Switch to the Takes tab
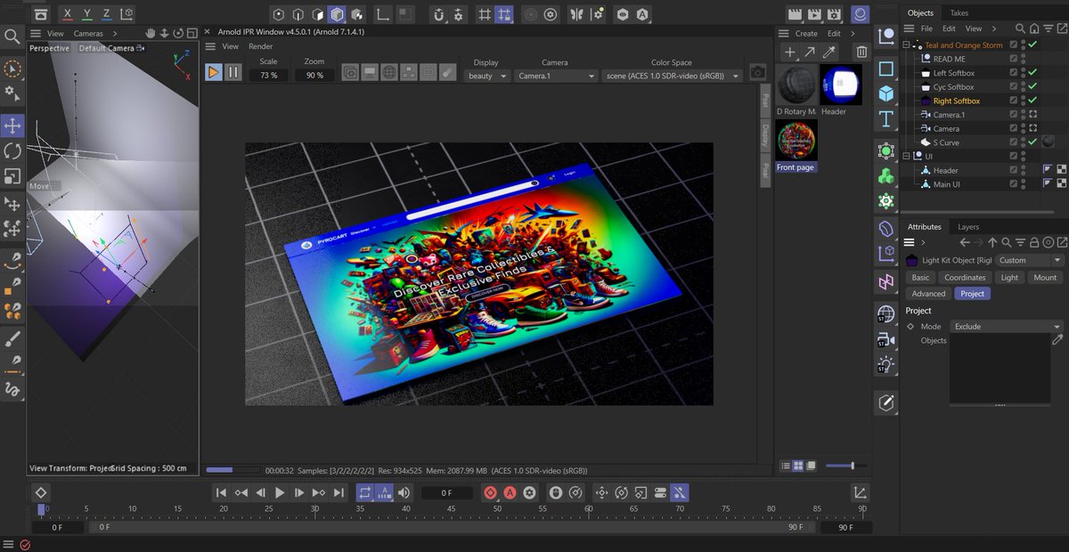 coord(959,13)
